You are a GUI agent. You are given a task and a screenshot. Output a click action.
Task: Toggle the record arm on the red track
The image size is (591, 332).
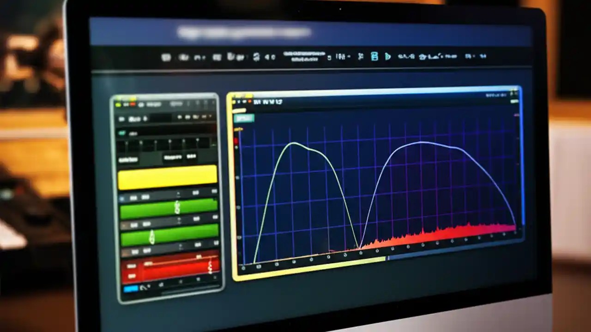[131, 266]
